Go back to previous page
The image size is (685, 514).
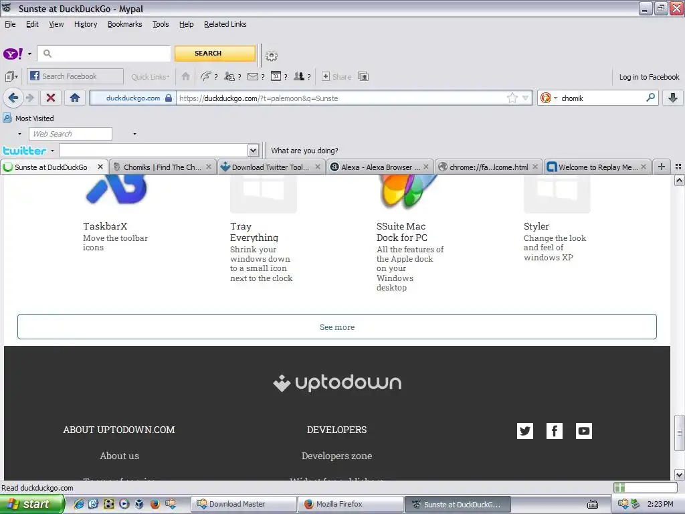tap(13, 98)
